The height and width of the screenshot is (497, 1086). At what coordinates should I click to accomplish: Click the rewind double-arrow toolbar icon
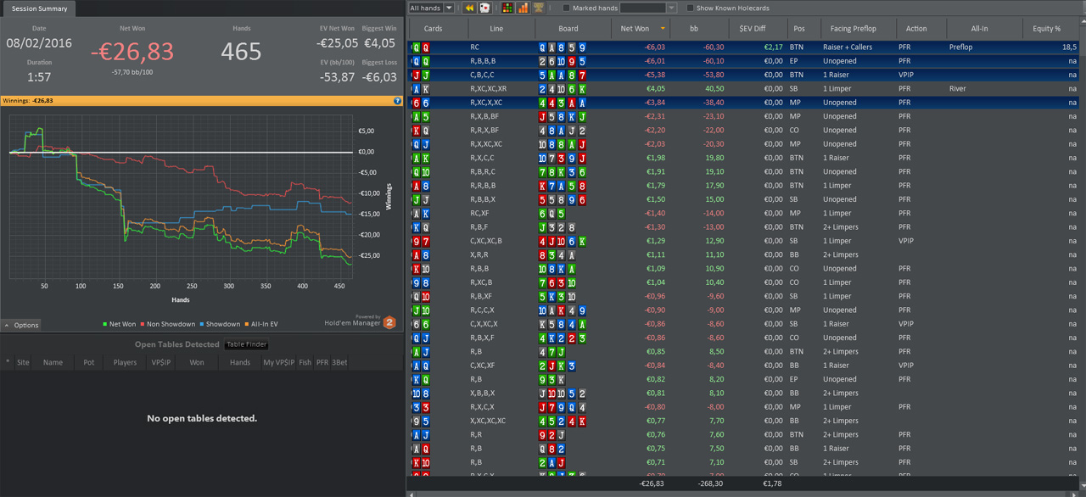coord(469,8)
